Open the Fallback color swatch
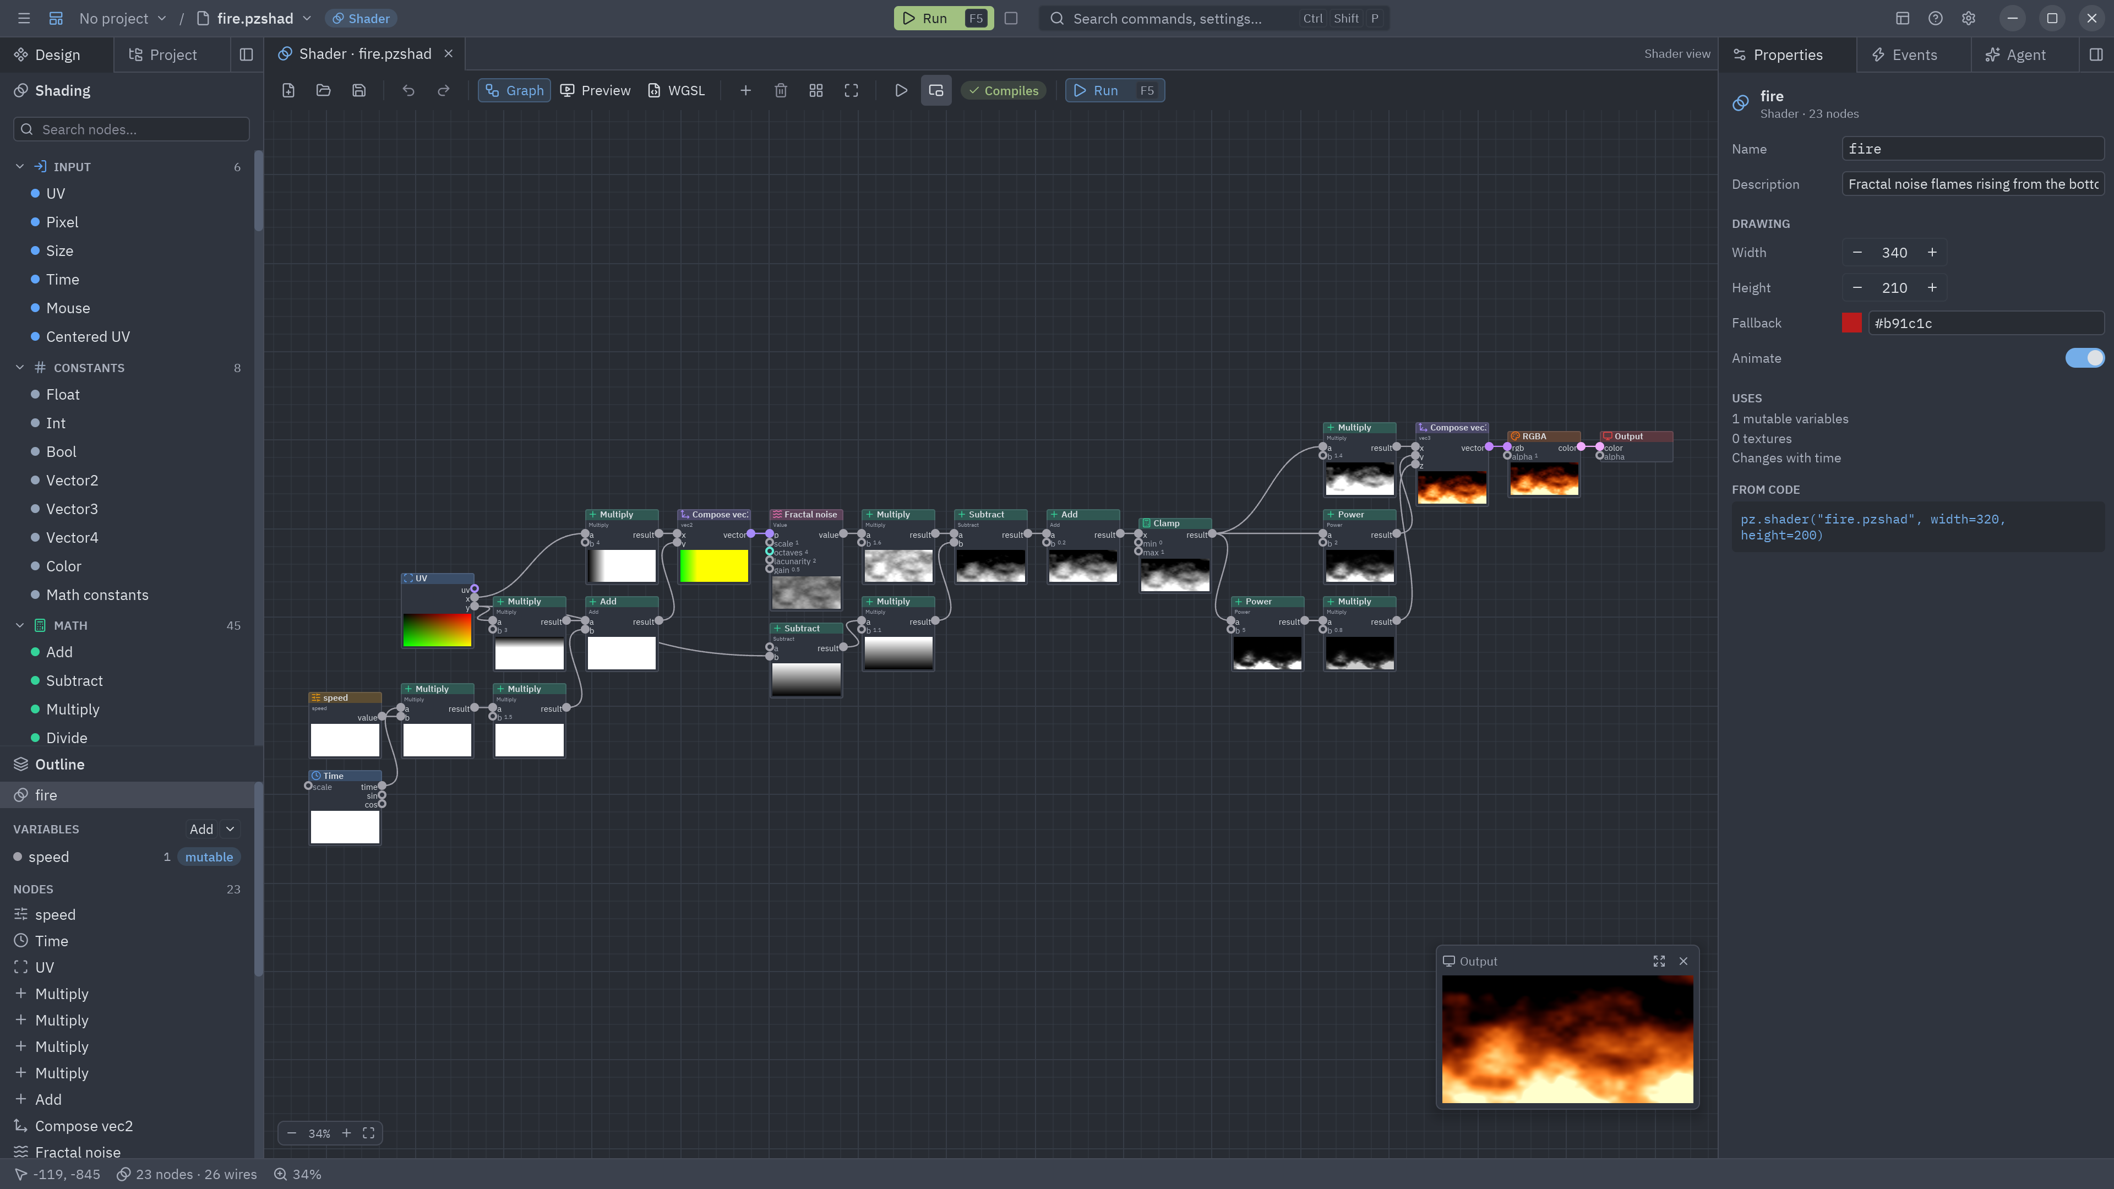2114x1189 pixels. click(1851, 323)
